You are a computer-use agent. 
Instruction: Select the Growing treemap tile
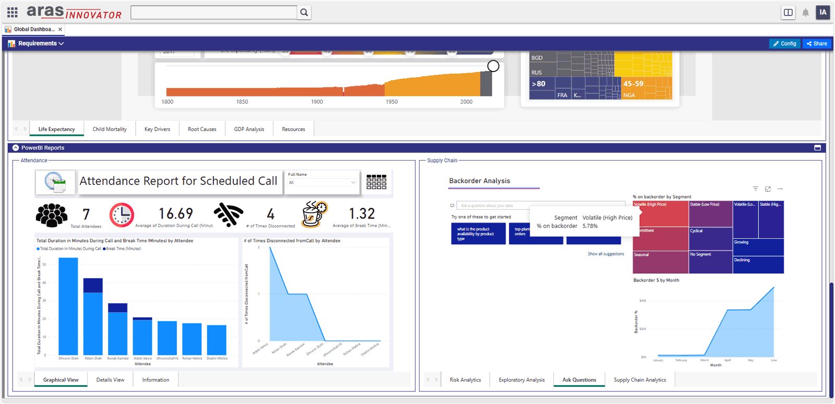pyautogui.click(x=758, y=247)
